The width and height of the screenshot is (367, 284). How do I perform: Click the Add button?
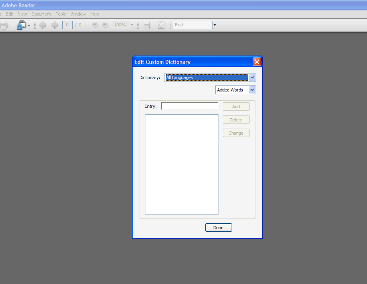pos(236,106)
